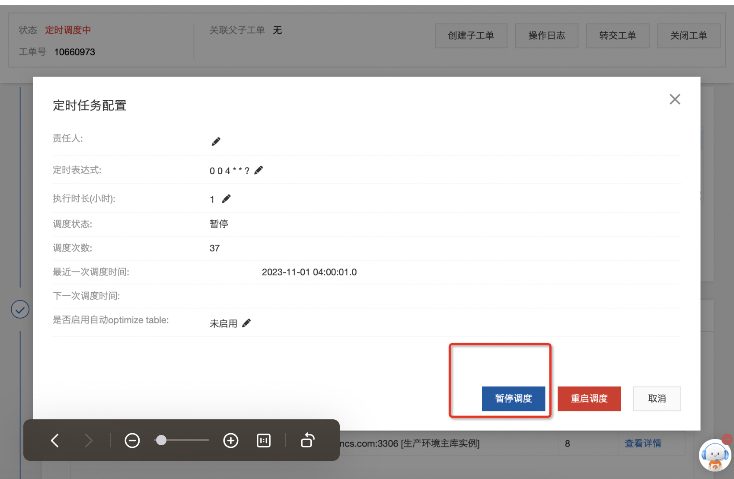Click the 定时任务配置 dialog title
Screen dimensions: 734x479
click(x=89, y=105)
